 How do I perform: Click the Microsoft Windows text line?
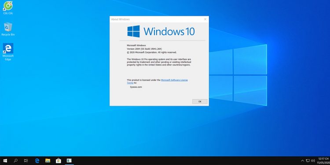coord(136,45)
